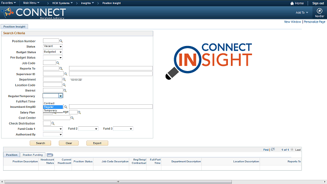The height and width of the screenshot is (184, 327).
Task: Open Job Code lookup magnifier
Action: point(58,63)
